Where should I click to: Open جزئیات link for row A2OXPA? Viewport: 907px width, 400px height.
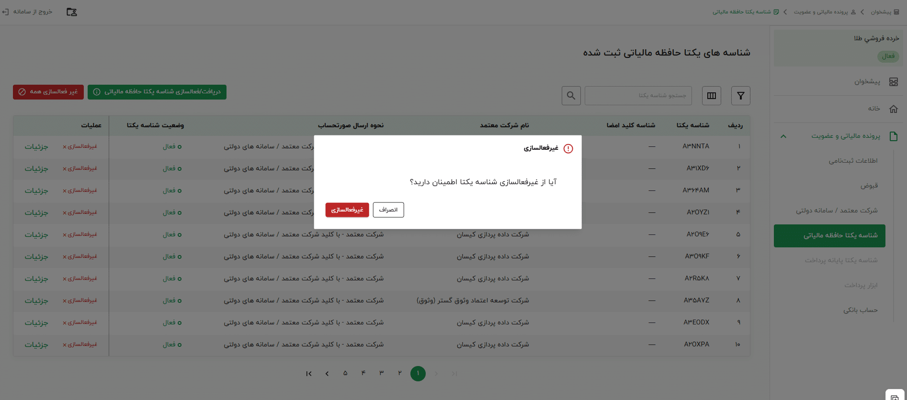tap(36, 344)
